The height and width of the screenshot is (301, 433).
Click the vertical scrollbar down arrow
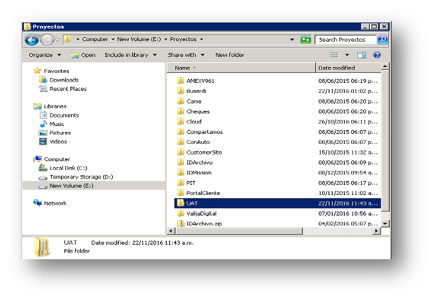387,221
